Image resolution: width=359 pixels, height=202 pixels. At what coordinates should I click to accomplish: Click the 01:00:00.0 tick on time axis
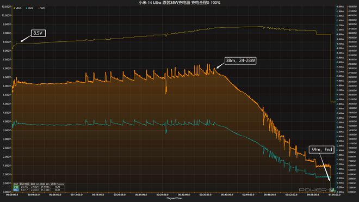click(334, 195)
